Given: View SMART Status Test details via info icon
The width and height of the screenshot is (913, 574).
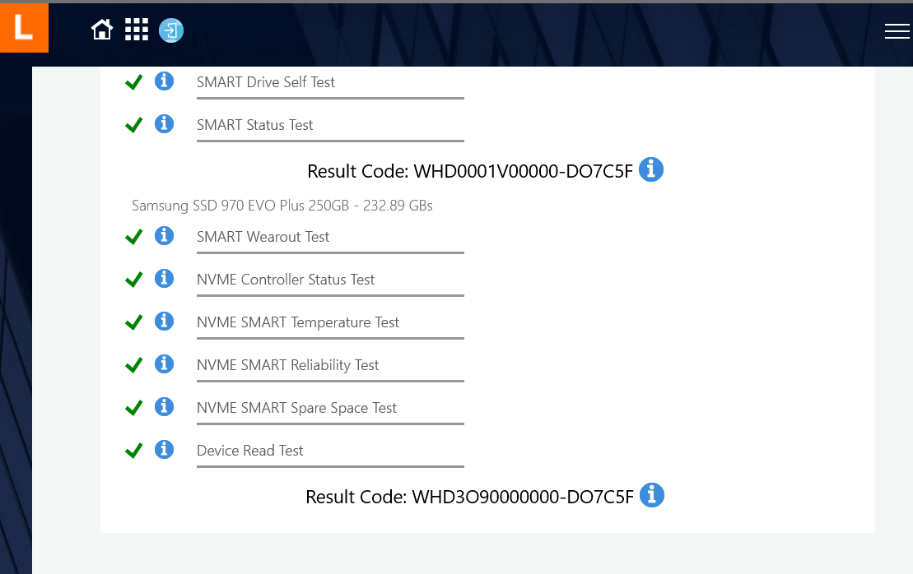Looking at the screenshot, I should click(164, 124).
